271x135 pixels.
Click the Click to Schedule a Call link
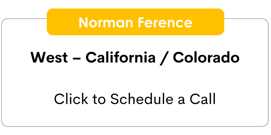point(135,99)
